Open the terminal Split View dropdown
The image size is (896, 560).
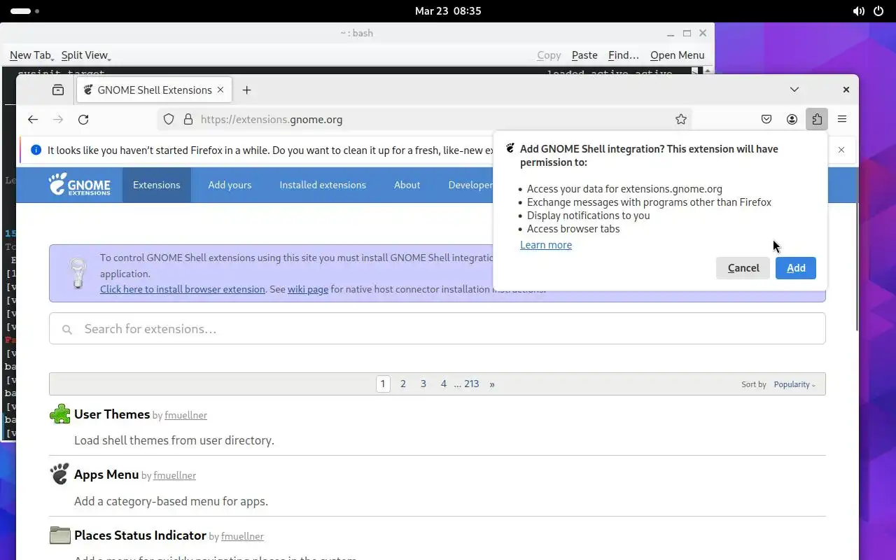[x=86, y=55]
